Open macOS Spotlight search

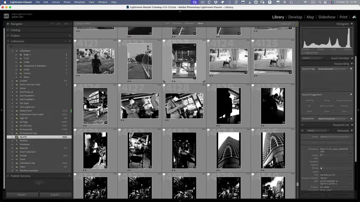click(320, 2)
